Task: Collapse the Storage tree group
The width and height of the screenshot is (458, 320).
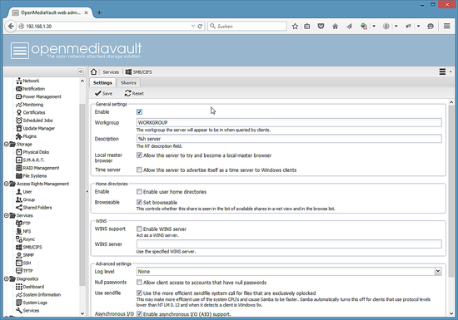Action: coord(6,144)
